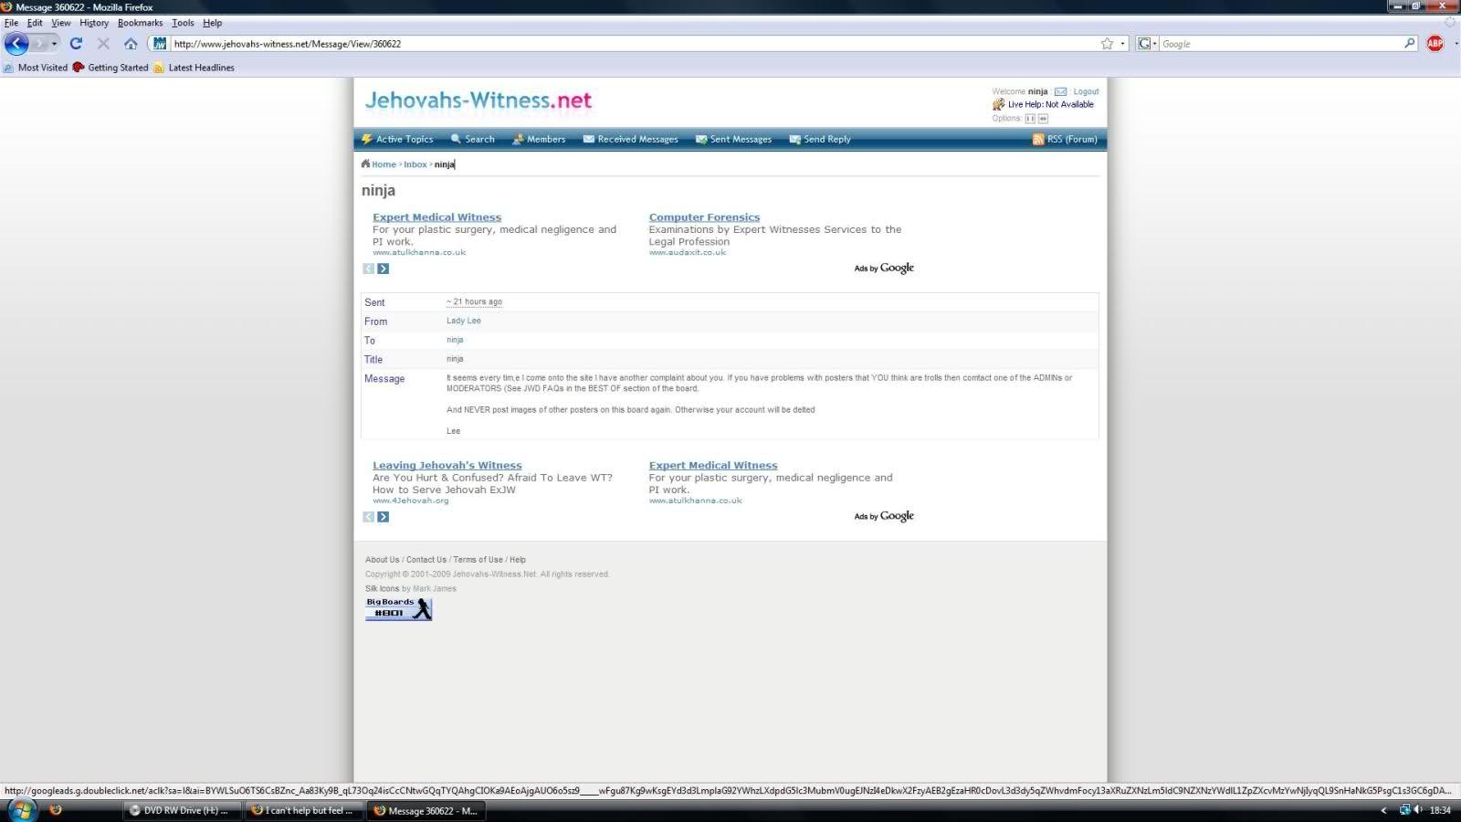Click the stop loading X icon
This screenshot has height=822, width=1461.
tap(103, 43)
